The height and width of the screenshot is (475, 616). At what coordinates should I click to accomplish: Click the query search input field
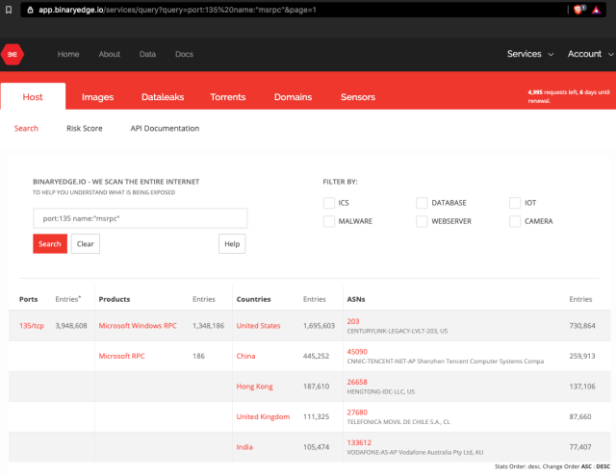pyautogui.click(x=141, y=218)
